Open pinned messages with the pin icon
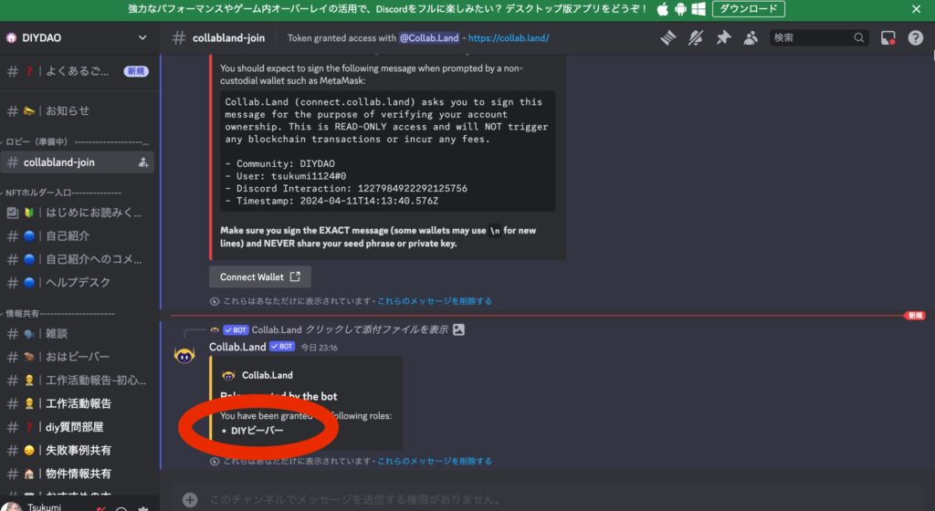The image size is (935, 511). tap(723, 38)
